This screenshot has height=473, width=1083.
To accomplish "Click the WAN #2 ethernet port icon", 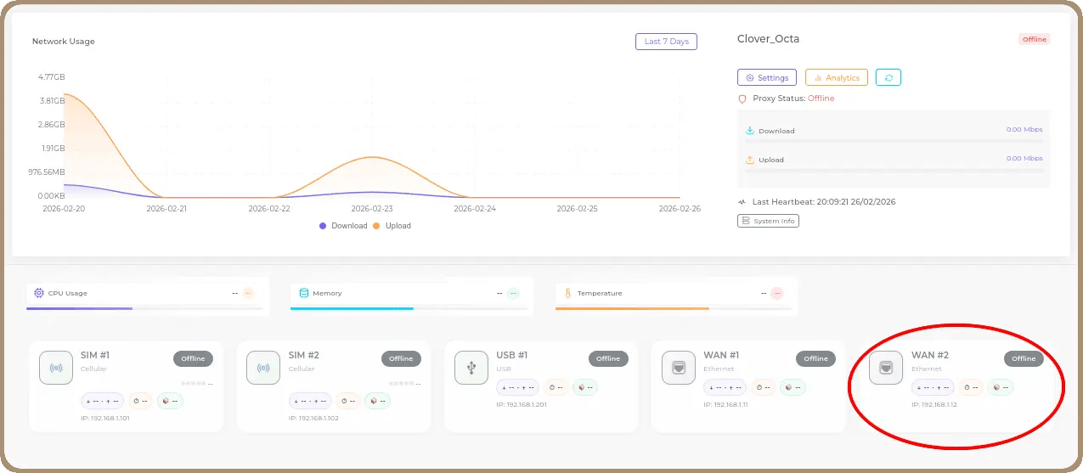I will pos(886,368).
